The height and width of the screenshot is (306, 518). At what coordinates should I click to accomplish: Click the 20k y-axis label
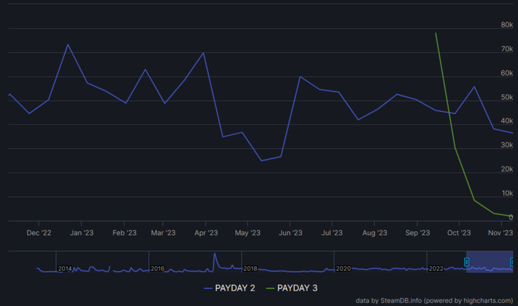coord(507,169)
